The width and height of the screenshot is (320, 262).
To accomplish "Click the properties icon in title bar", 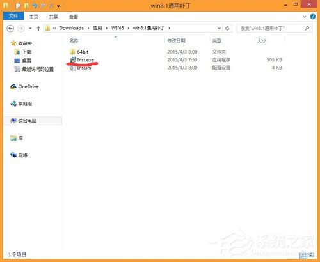I will (18, 6).
